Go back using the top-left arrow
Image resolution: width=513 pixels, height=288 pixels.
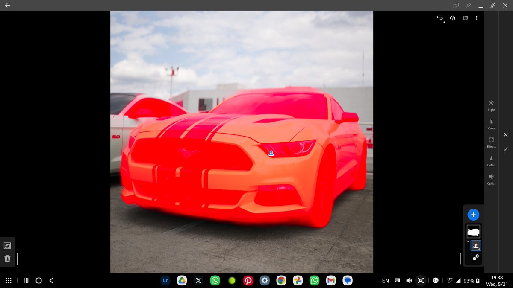pos(8,5)
